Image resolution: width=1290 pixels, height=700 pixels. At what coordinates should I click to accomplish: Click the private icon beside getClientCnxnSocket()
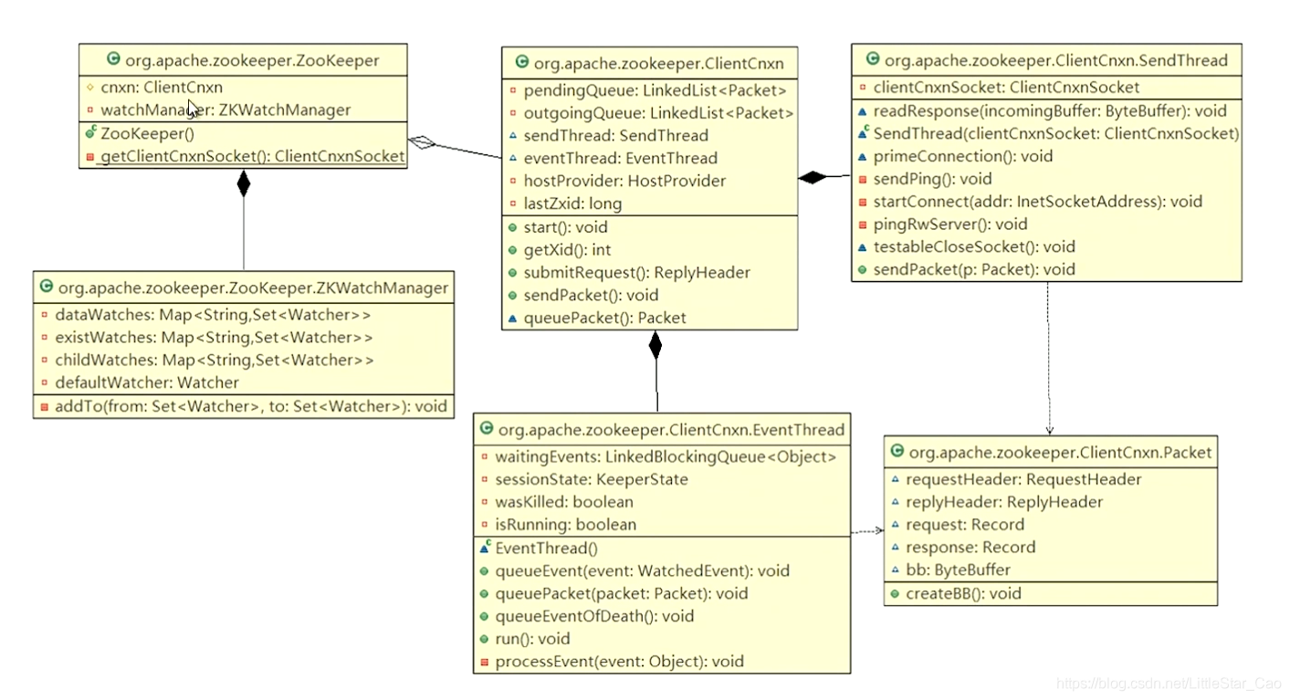click(x=90, y=157)
